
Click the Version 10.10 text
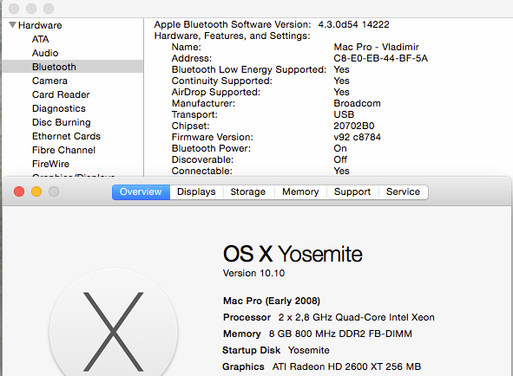(x=253, y=273)
